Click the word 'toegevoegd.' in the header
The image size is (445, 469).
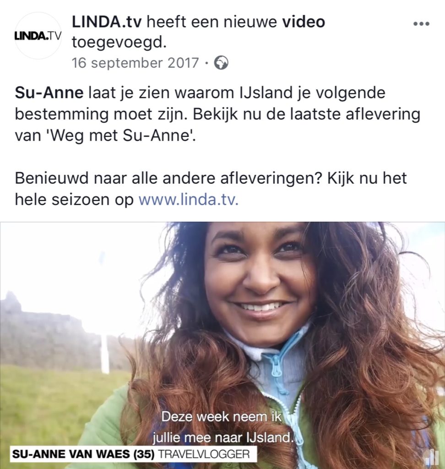click(119, 43)
